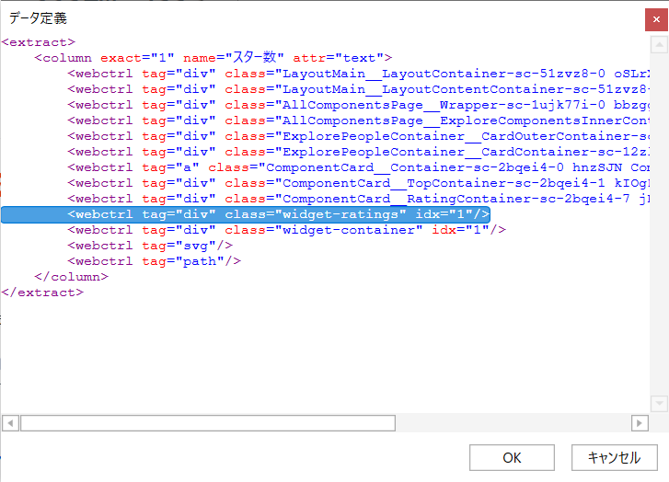
Task: Select the LayoutMain__LayoutContainer webctrl line
Action: [x=358, y=74]
